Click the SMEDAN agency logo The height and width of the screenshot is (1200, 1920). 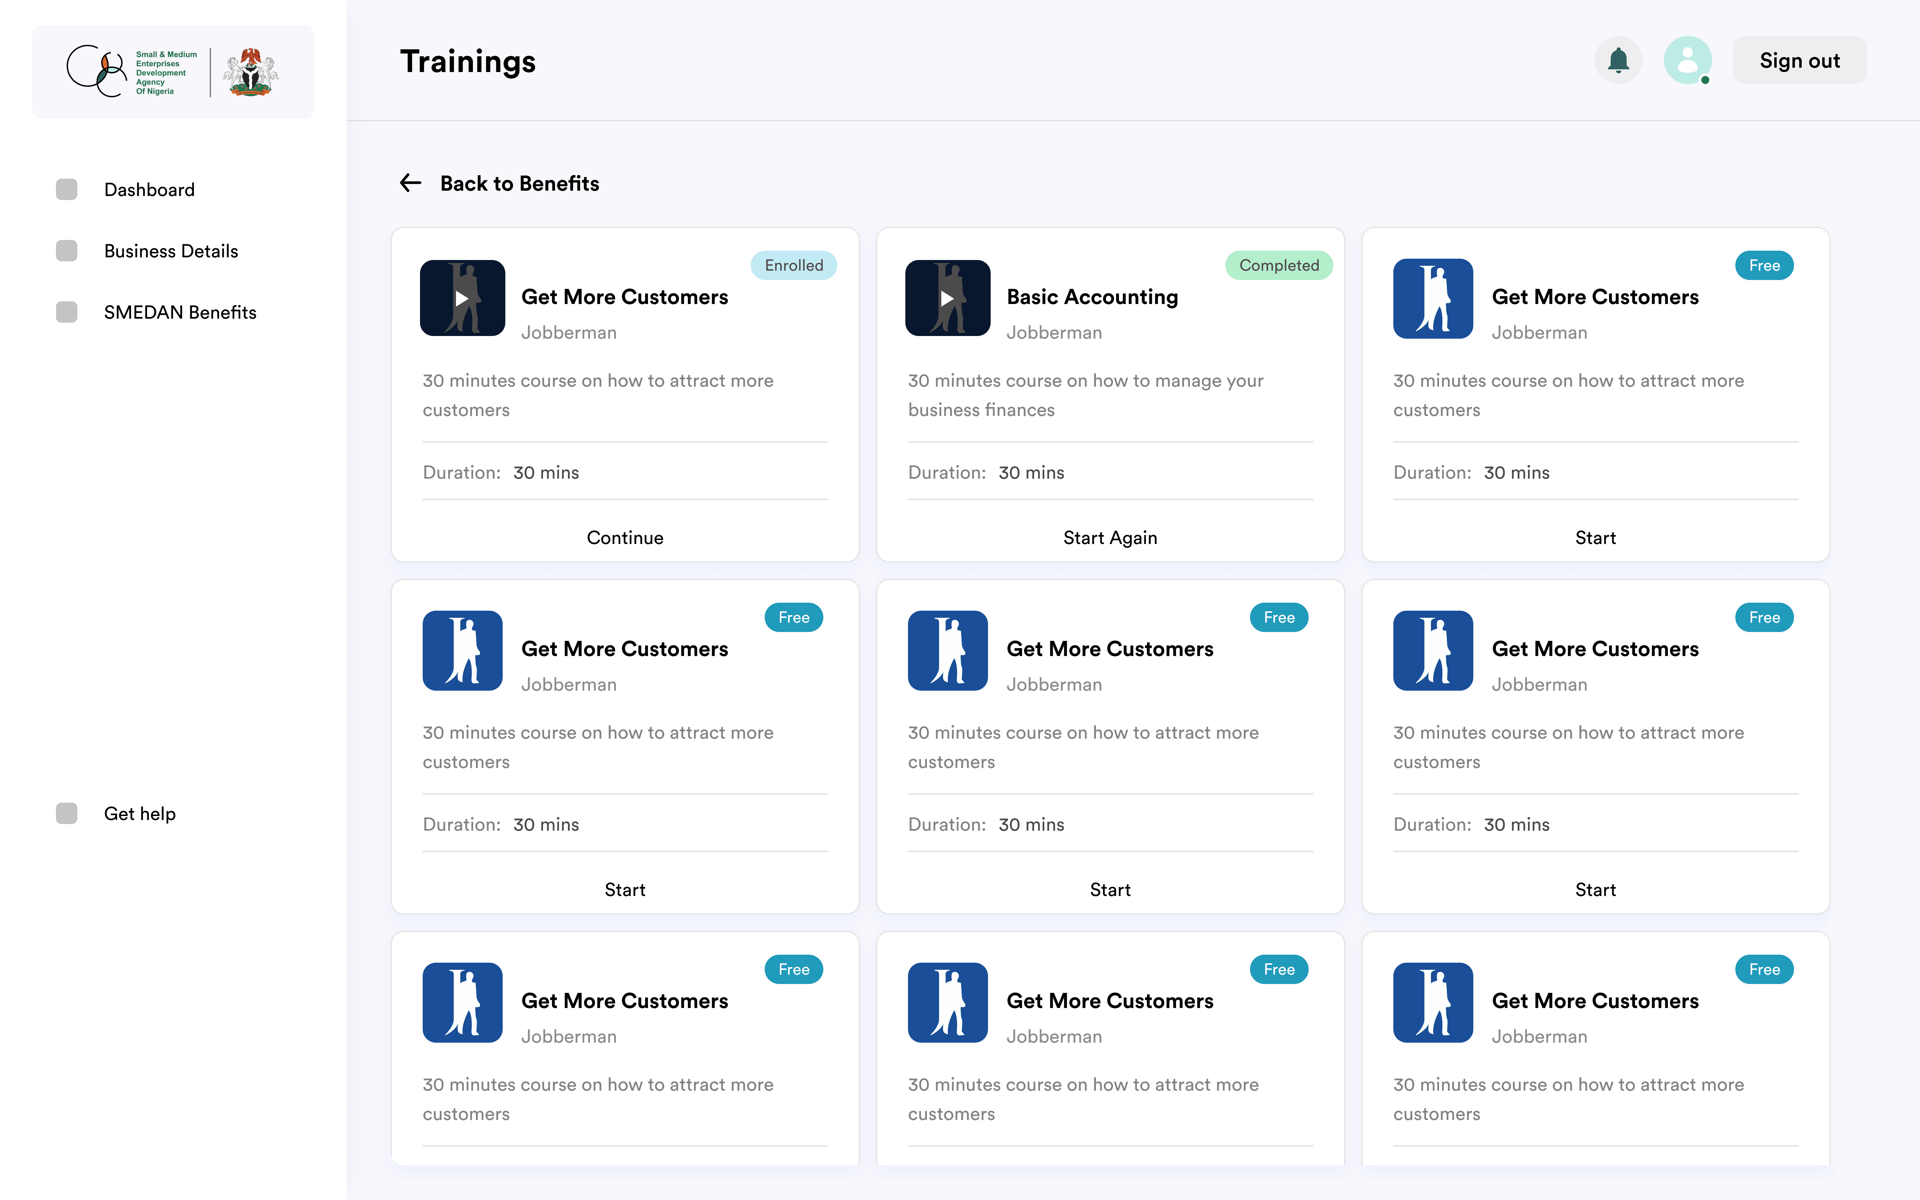point(132,71)
